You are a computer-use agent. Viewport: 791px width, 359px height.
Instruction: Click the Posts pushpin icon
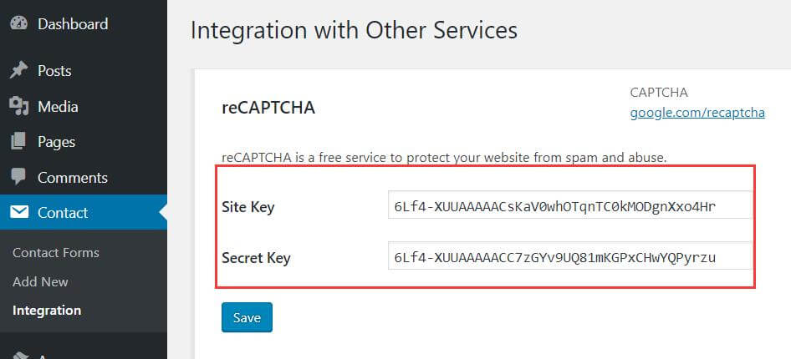(18, 71)
